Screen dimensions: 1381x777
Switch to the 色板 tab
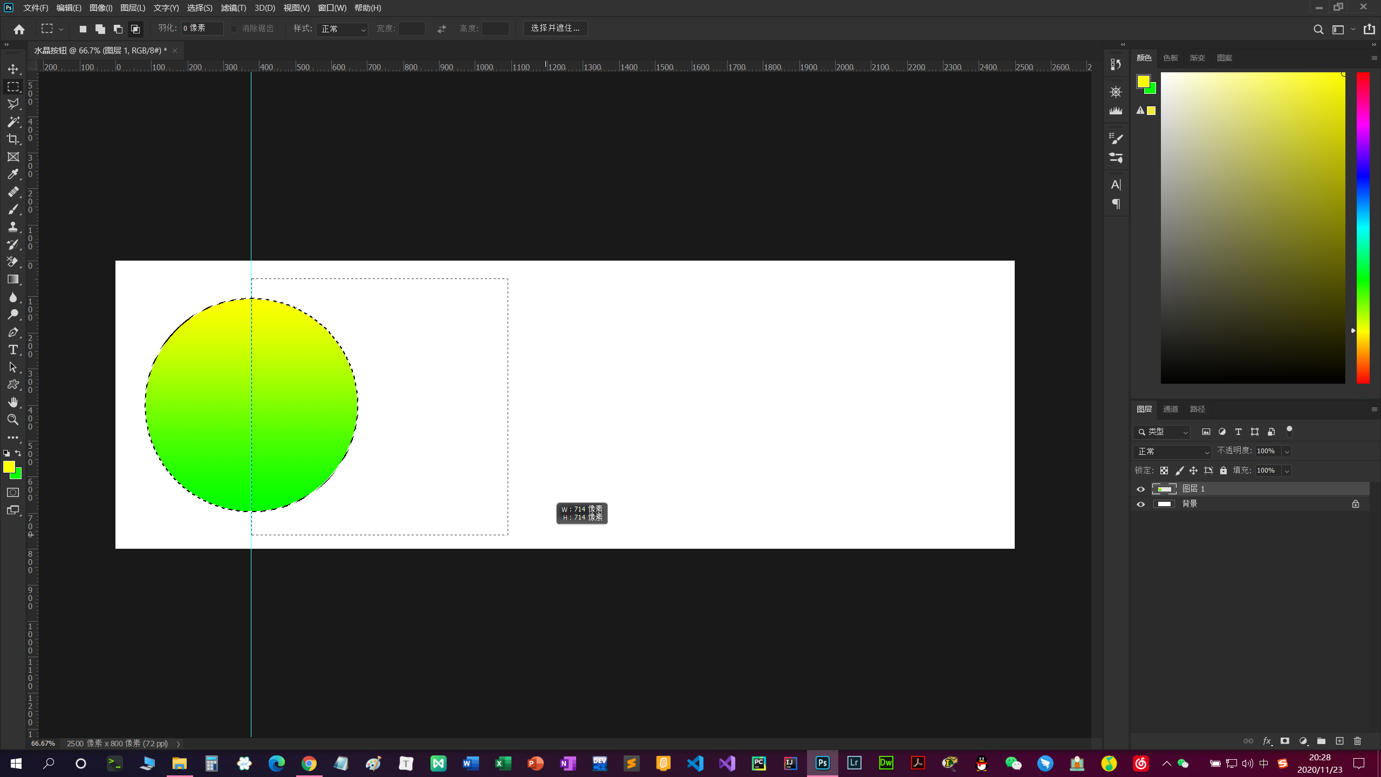tap(1170, 58)
